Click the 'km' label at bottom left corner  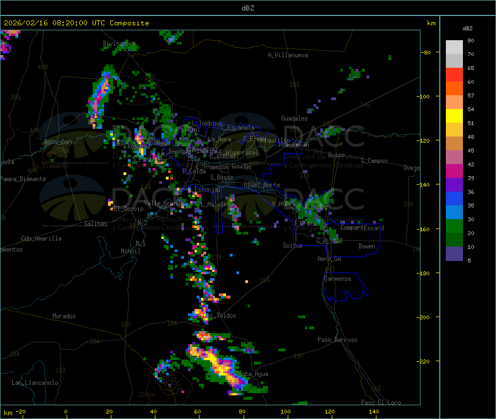click(8, 413)
